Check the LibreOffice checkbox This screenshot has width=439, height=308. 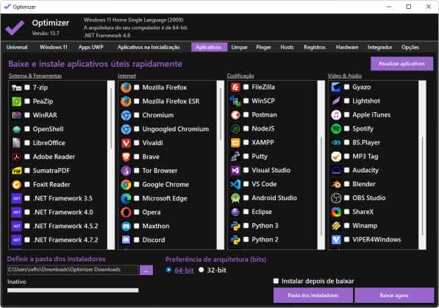(x=27, y=143)
